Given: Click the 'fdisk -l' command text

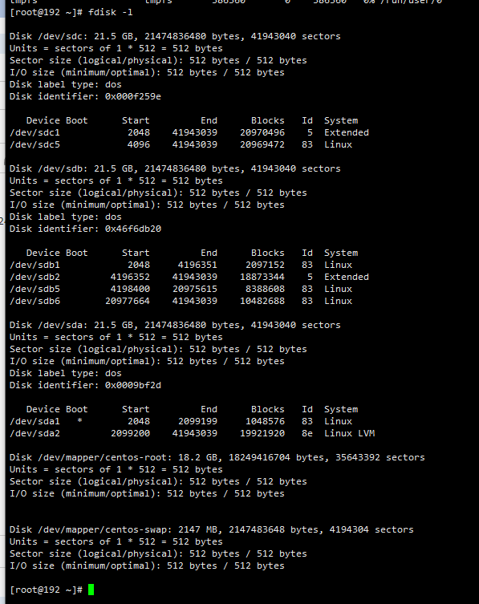Looking at the screenshot, I should click(x=110, y=12).
